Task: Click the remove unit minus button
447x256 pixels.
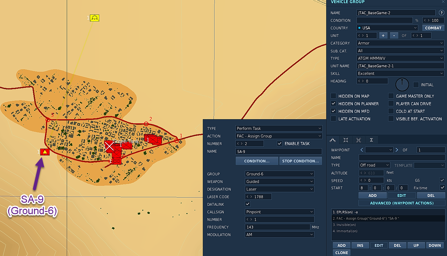Action: pos(394,36)
